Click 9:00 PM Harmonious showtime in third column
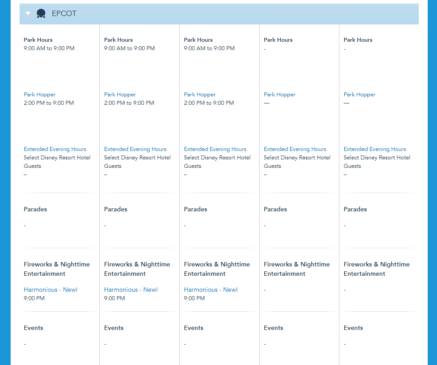The image size is (437, 365). pyautogui.click(x=194, y=298)
